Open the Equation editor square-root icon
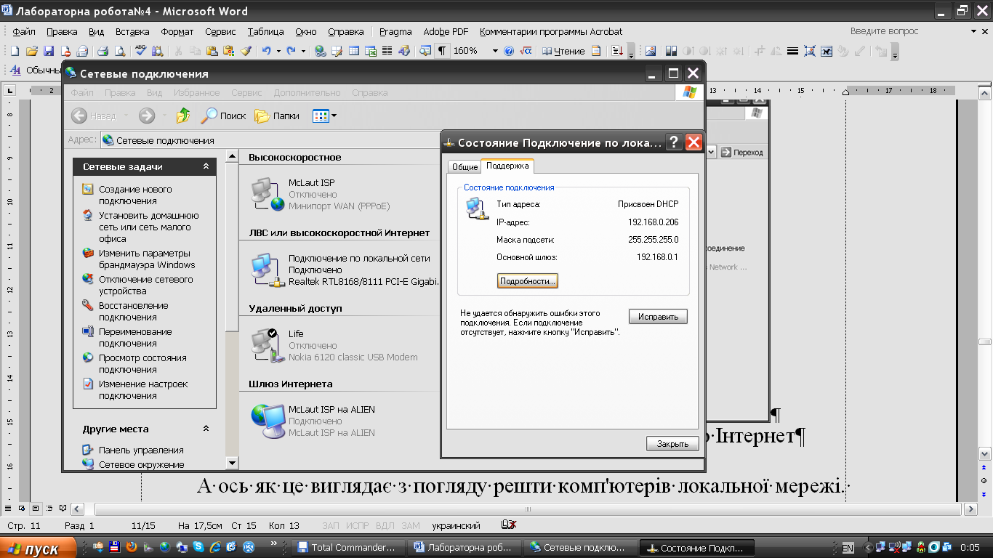Screen dimensions: 993x558 click(x=526, y=51)
